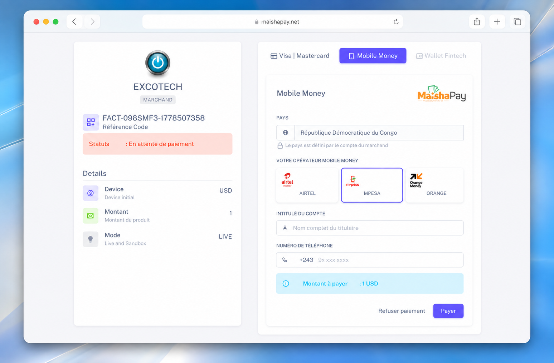The image size is (554, 363).
Task: Select MPESA as mobile money operator
Action: [372, 185]
